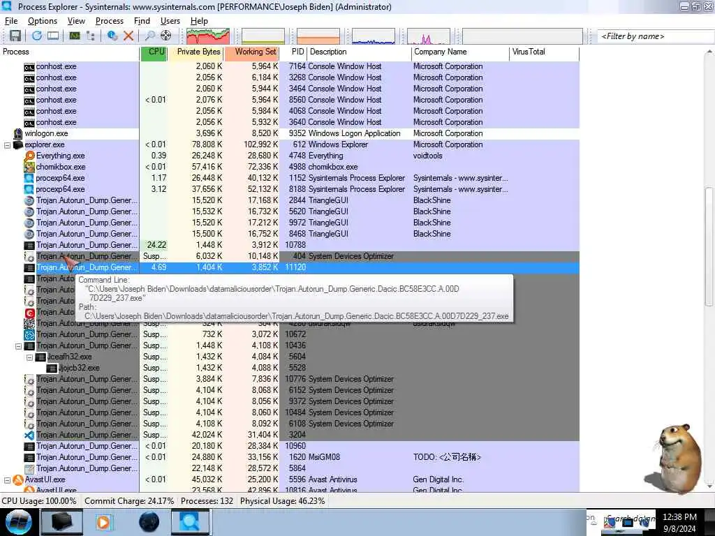
Task: Select System Devices Optimizer process PID 10776
Action: (x=290, y=379)
